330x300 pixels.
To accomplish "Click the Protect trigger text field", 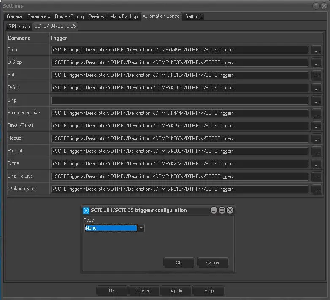I will coord(180,151).
